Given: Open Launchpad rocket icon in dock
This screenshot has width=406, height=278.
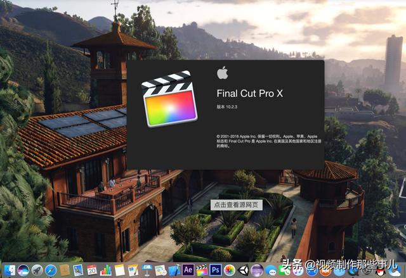Looking at the screenshot, I should tap(37, 270).
